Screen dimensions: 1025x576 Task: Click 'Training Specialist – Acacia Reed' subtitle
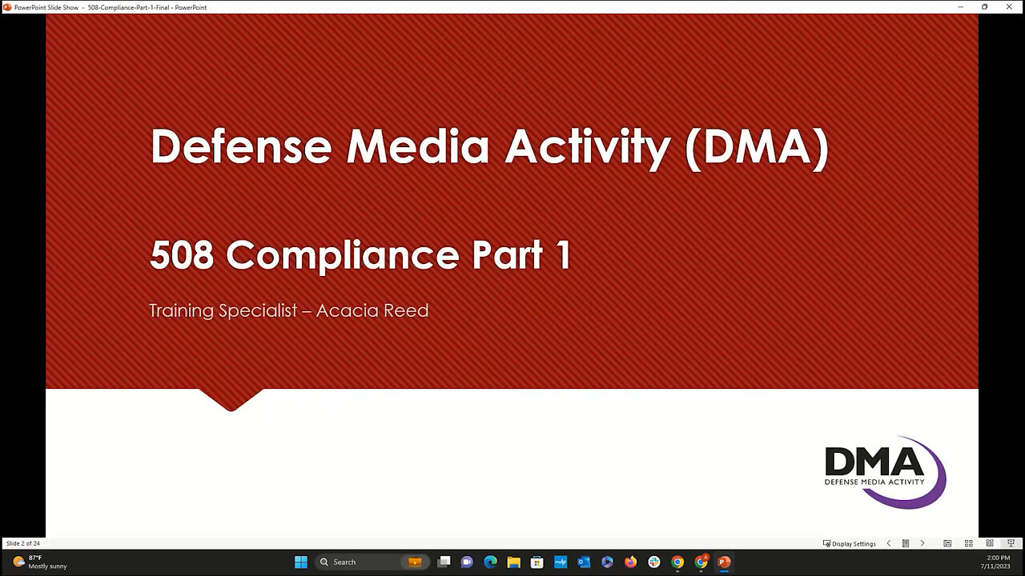[x=289, y=310]
